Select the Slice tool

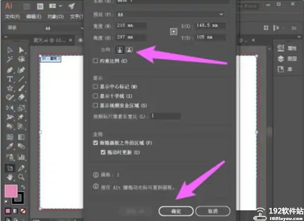[21, 167]
